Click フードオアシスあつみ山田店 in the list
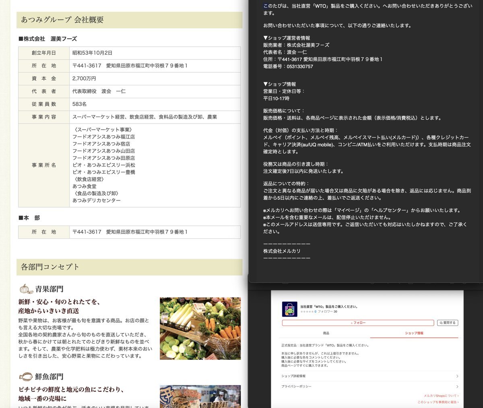This screenshot has height=408, width=483. coord(103,151)
